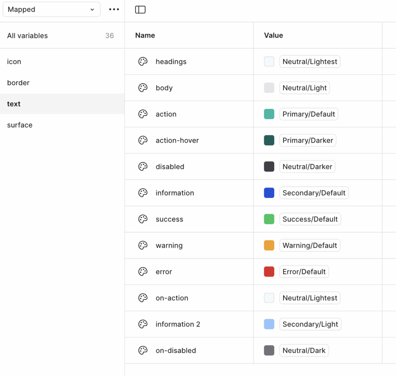The height and width of the screenshot is (376, 396).
Task: Click the palette icon next to success
Action: coord(143,219)
